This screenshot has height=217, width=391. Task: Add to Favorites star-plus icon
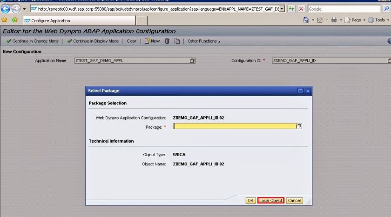click(14, 20)
